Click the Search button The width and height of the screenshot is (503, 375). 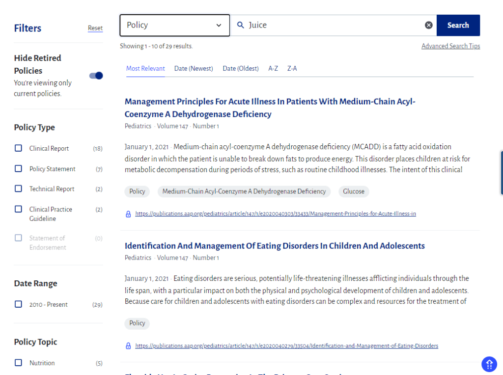click(x=458, y=26)
